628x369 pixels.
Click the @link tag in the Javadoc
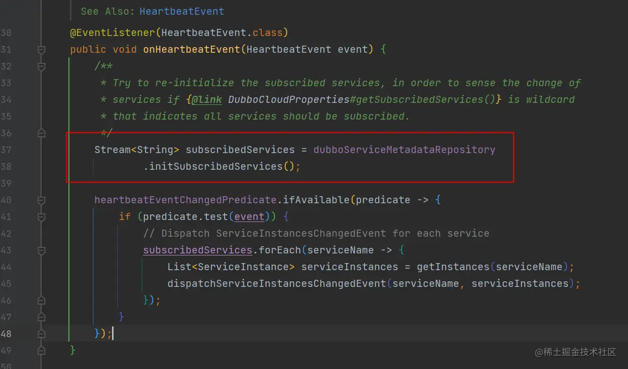pyautogui.click(x=206, y=99)
